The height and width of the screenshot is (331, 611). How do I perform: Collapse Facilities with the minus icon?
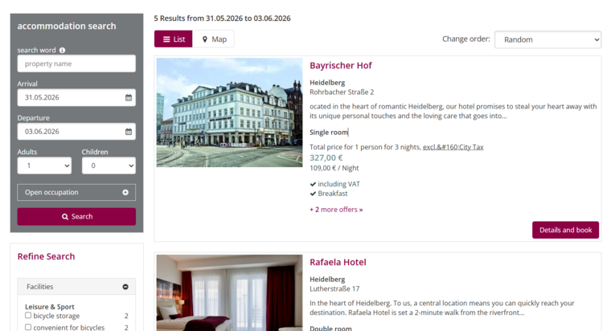tap(125, 287)
